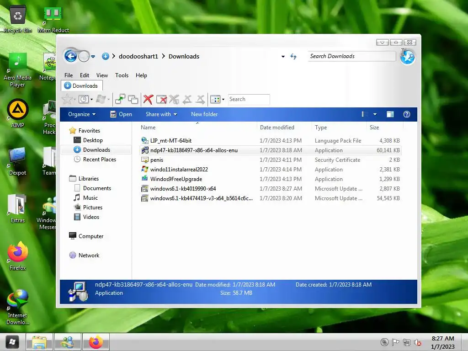The image size is (468, 351).
Task: Select Recent Places in navigation pane
Action: pyautogui.click(x=99, y=160)
